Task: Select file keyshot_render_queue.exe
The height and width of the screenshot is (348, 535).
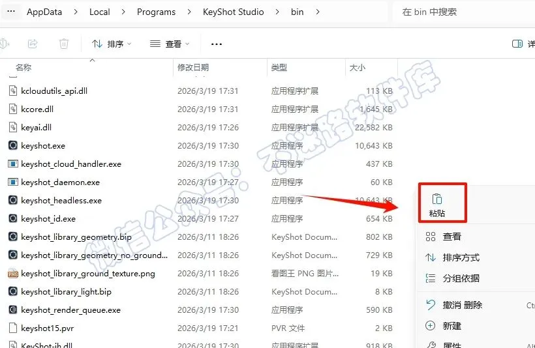Action: pos(70,310)
